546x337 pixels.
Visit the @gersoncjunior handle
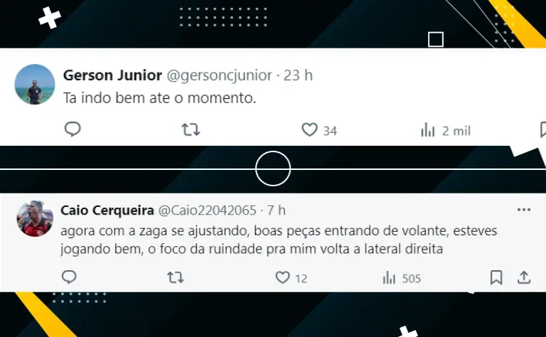click(220, 75)
